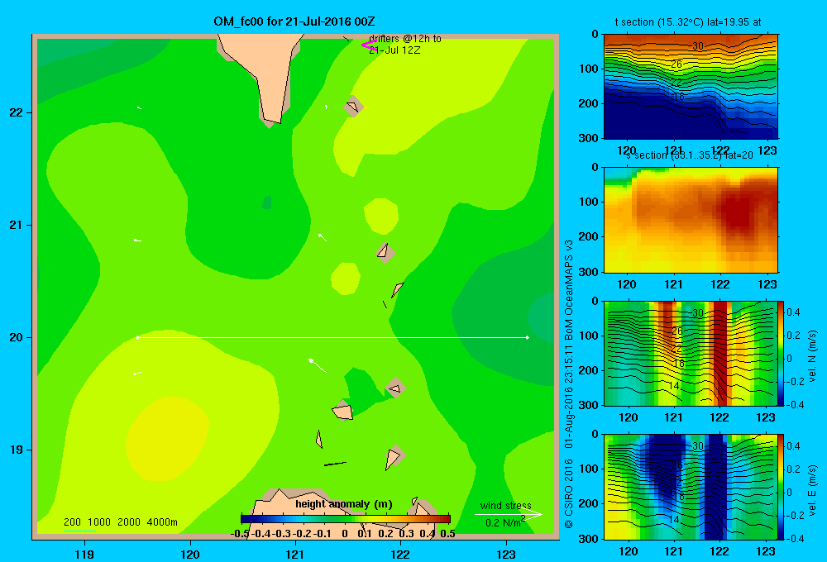Click the west endpoint diamond of the white section line
The width and height of the screenshot is (827, 562).
coord(137,337)
